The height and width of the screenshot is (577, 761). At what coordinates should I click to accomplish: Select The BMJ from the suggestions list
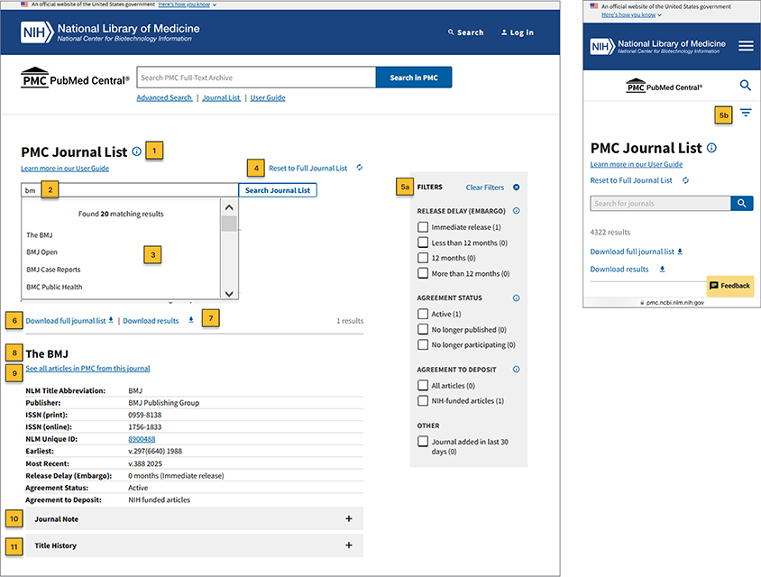tap(40, 235)
